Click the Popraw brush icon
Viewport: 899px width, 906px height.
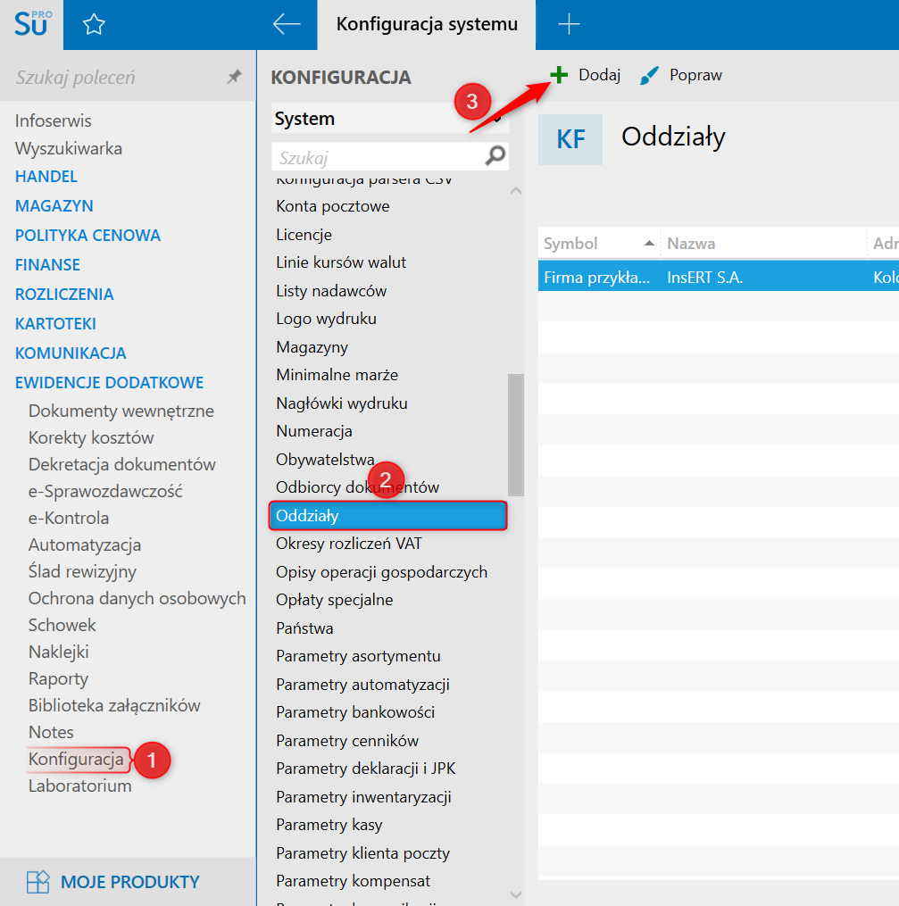(x=650, y=76)
